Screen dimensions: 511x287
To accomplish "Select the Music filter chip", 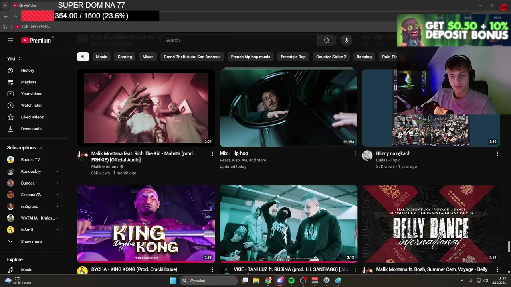I will [101, 57].
